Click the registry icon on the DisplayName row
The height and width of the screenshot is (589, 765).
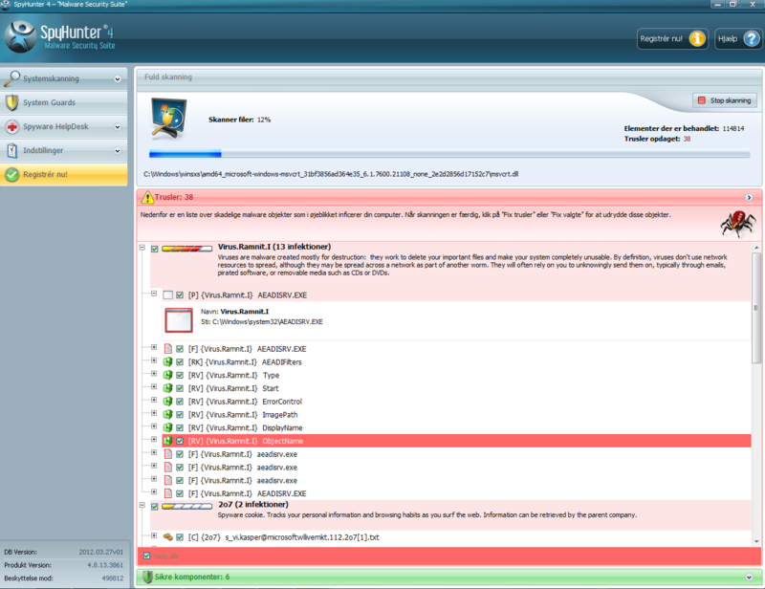(168, 428)
